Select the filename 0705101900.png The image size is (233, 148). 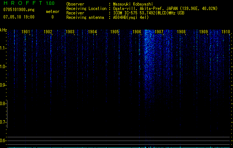click(x=19, y=10)
